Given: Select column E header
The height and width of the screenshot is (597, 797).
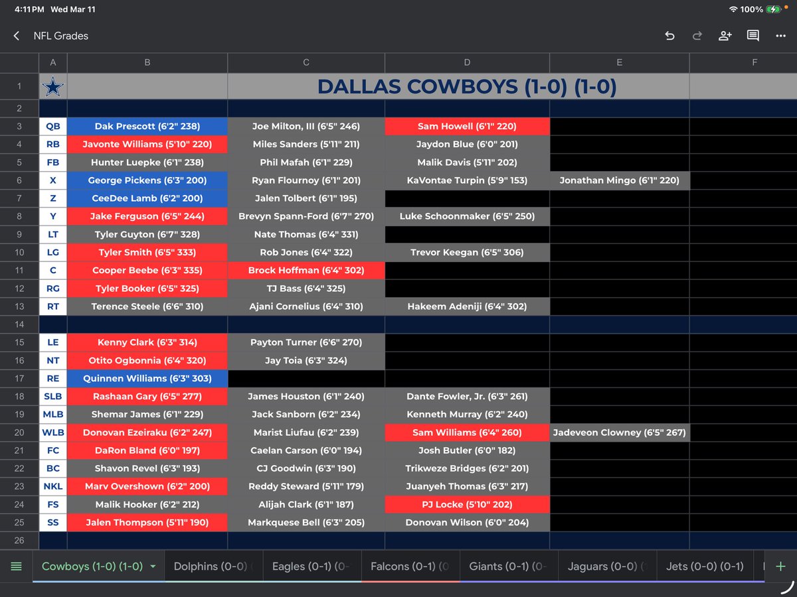Looking at the screenshot, I should coord(620,63).
